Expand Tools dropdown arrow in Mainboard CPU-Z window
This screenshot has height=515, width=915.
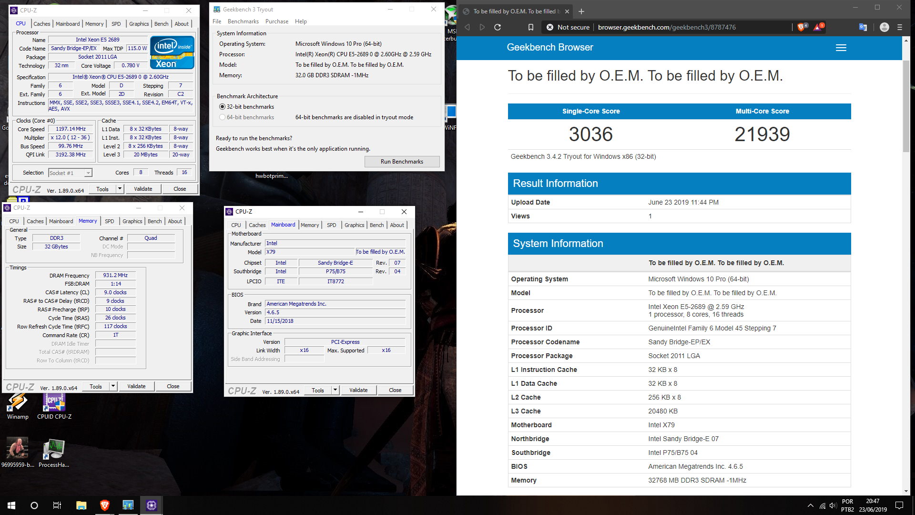coord(335,391)
